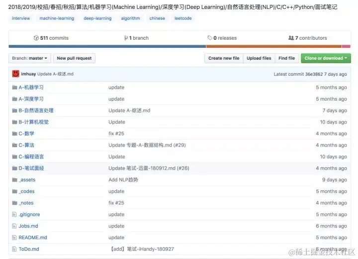Open commit message Add NLP趋势
This screenshot has width=358, height=259.
tap(123, 180)
